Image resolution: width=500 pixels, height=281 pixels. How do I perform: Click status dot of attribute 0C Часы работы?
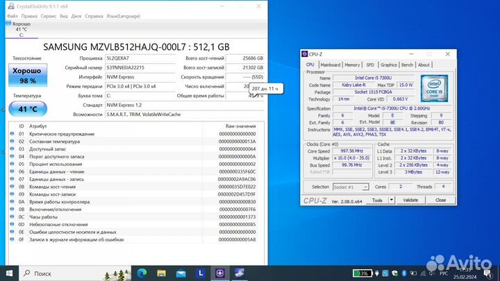tap(12, 216)
